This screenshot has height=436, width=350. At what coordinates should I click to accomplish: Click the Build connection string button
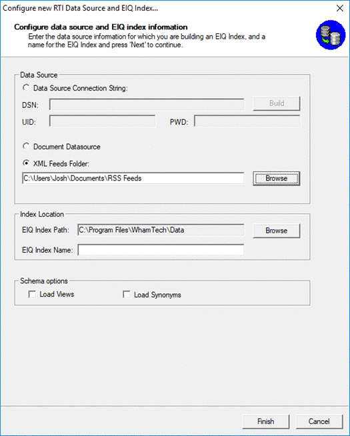click(x=277, y=103)
